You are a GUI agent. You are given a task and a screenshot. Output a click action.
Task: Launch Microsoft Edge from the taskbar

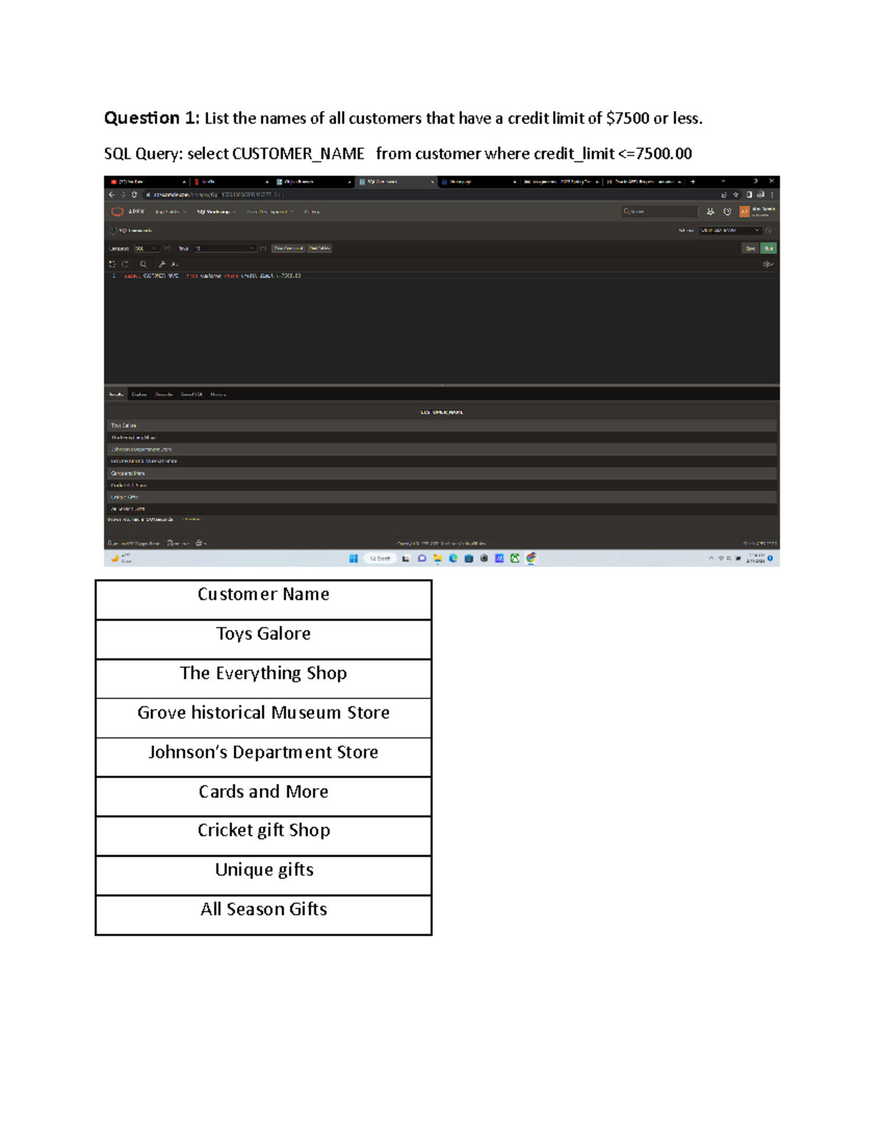[x=453, y=558]
